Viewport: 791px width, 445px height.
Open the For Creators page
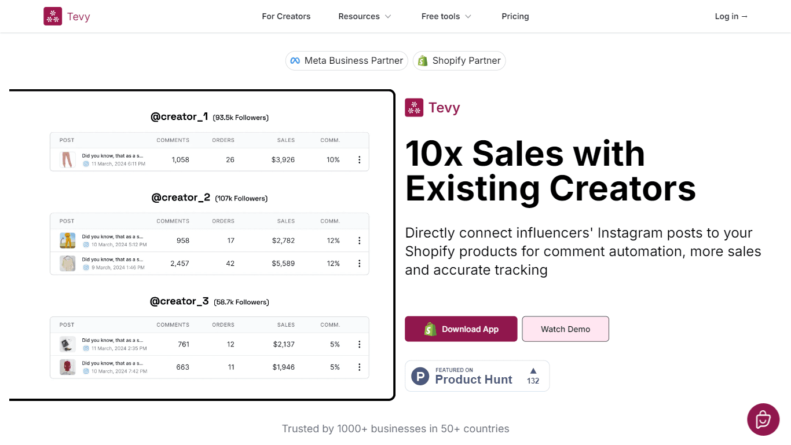[286, 16]
